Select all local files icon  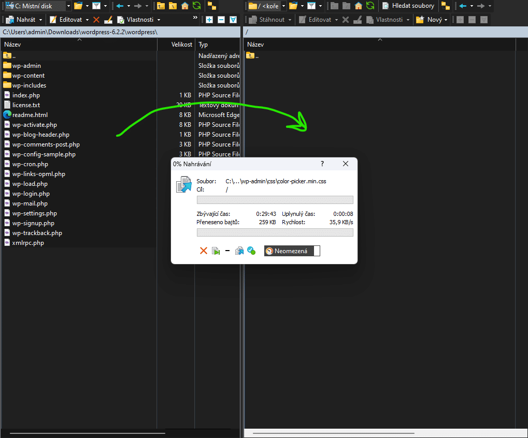point(233,20)
